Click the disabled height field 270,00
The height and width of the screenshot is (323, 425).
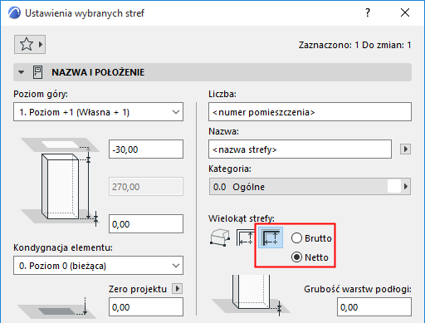146,187
